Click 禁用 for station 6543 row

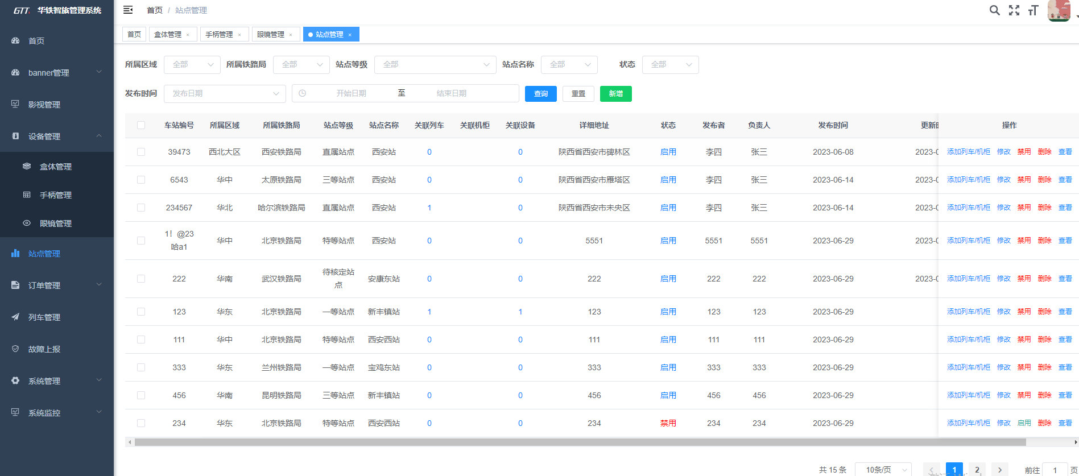tap(1024, 180)
